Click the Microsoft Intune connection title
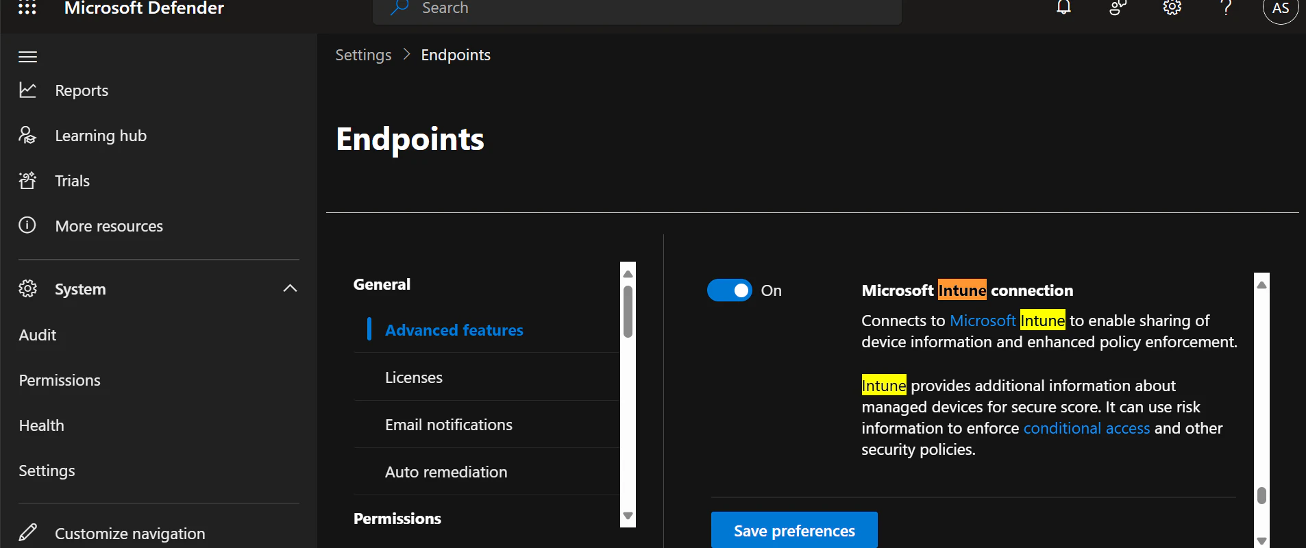 968,290
